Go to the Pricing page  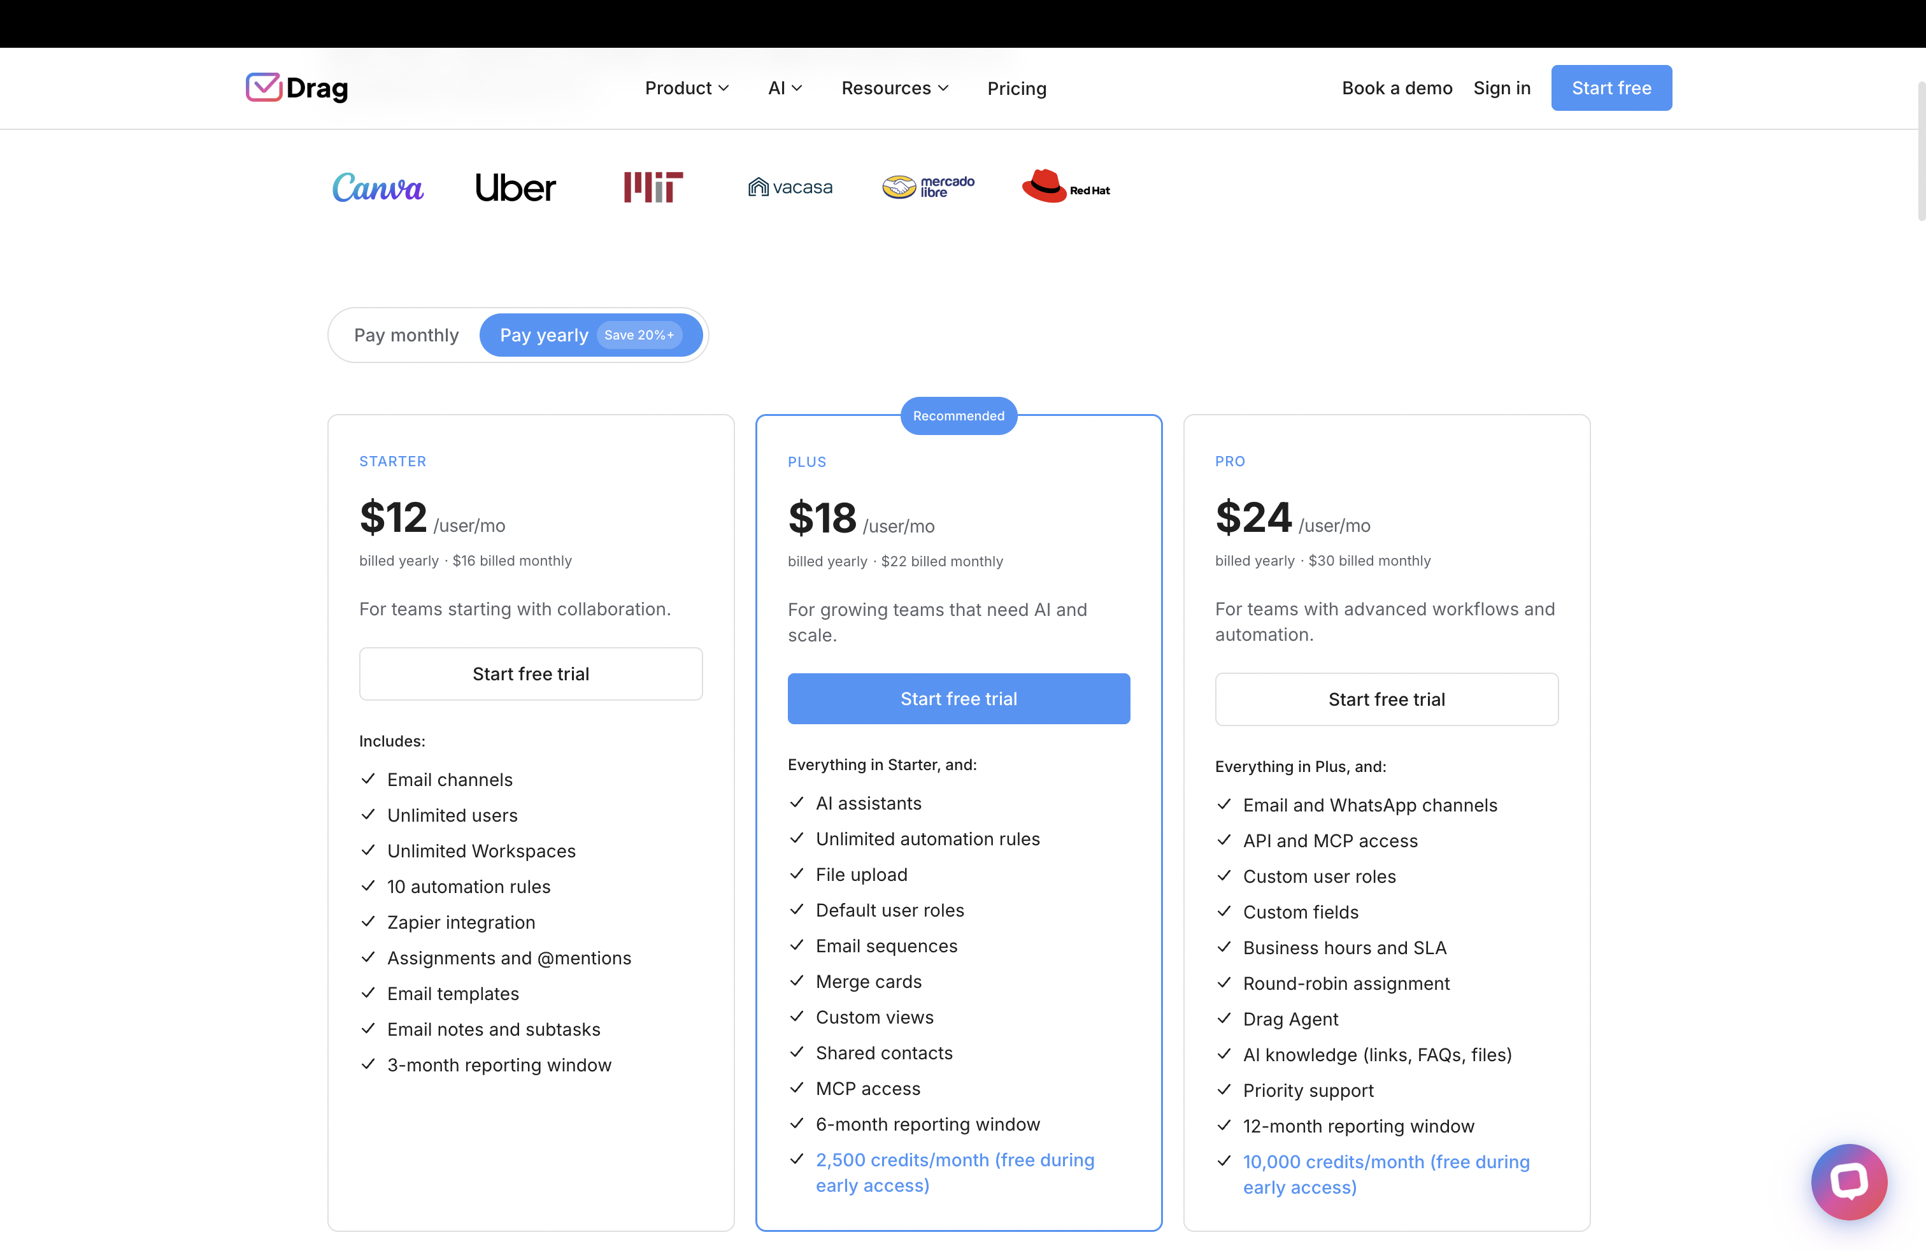[x=1016, y=88]
